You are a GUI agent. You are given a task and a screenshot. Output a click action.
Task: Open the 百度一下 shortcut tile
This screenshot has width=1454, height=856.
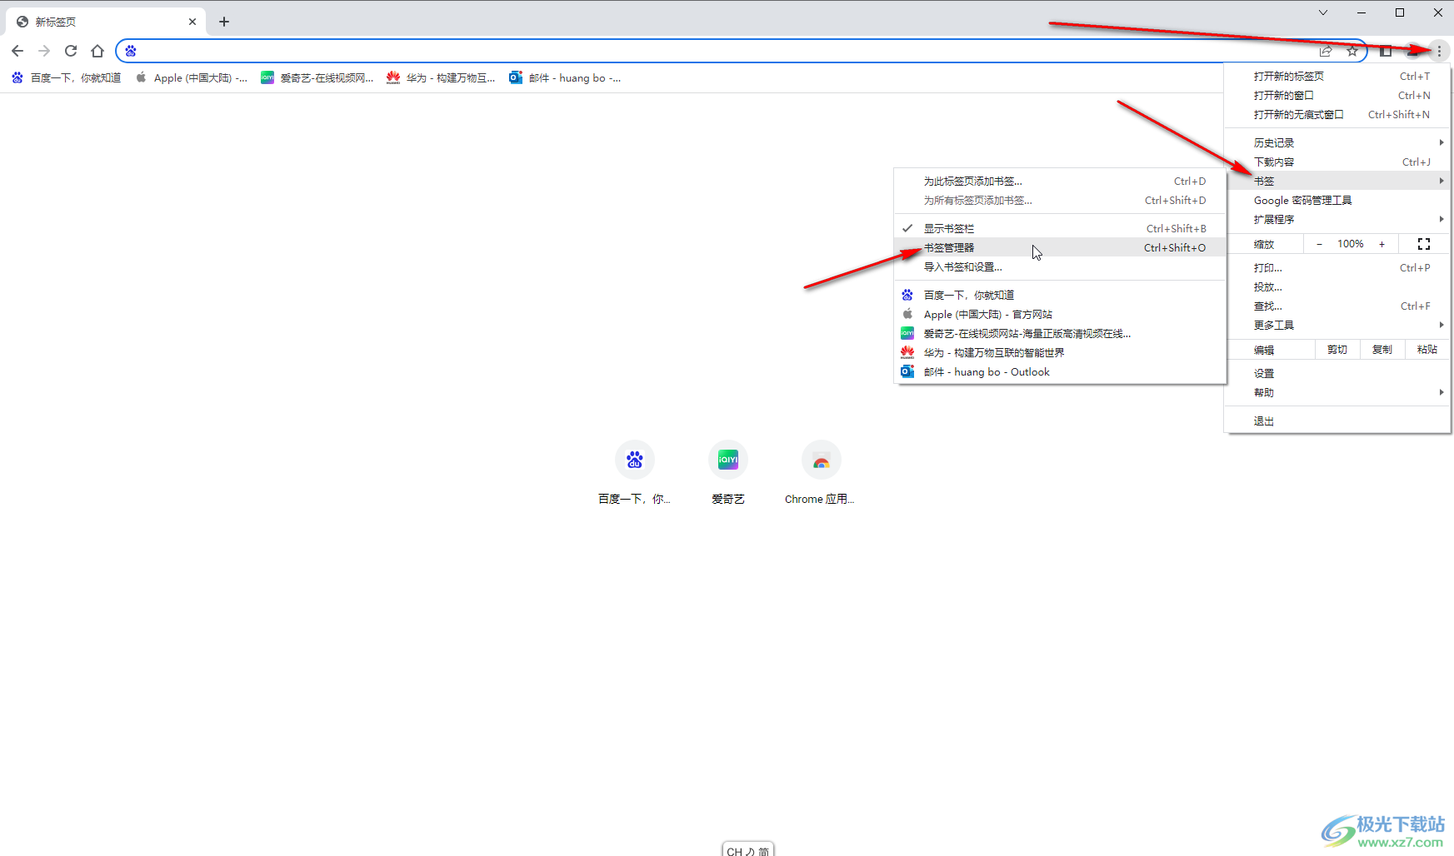(x=635, y=472)
